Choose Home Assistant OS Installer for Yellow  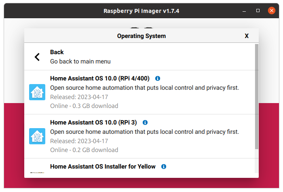coord(140,166)
